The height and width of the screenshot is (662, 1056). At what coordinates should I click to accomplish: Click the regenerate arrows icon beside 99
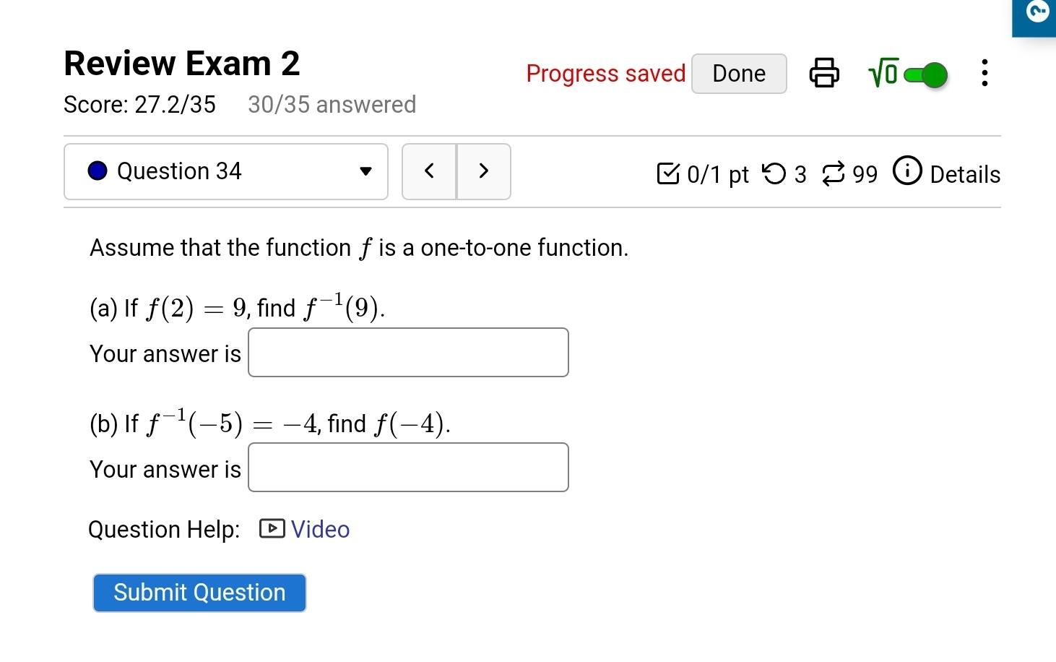point(834,173)
